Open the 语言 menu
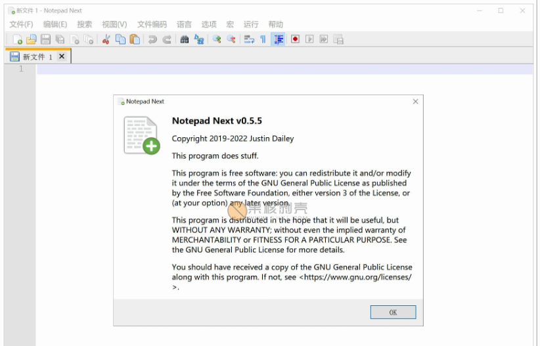The image size is (540, 346). pos(184,24)
